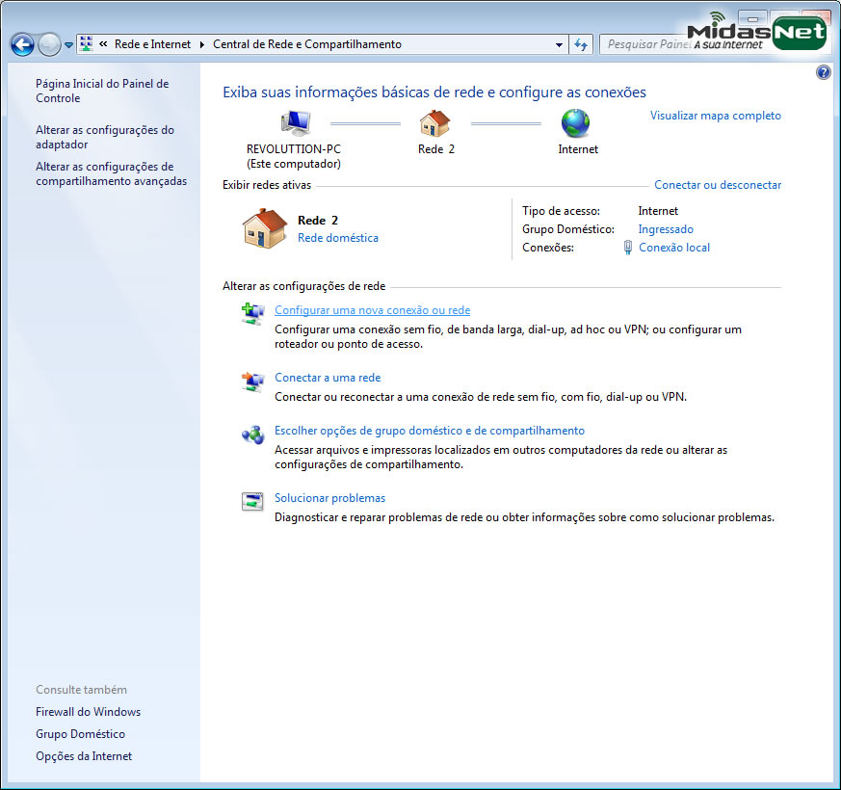Open Alterar as configurações do adaptador
This screenshot has width=841, height=790.
pos(104,137)
